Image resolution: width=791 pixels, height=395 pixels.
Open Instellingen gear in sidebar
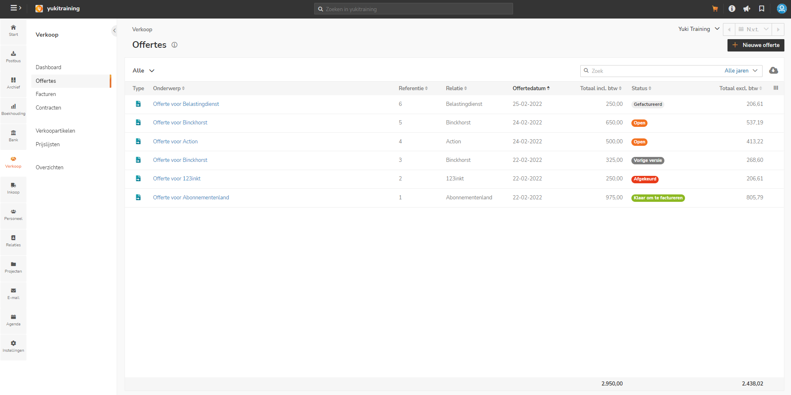click(x=13, y=346)
